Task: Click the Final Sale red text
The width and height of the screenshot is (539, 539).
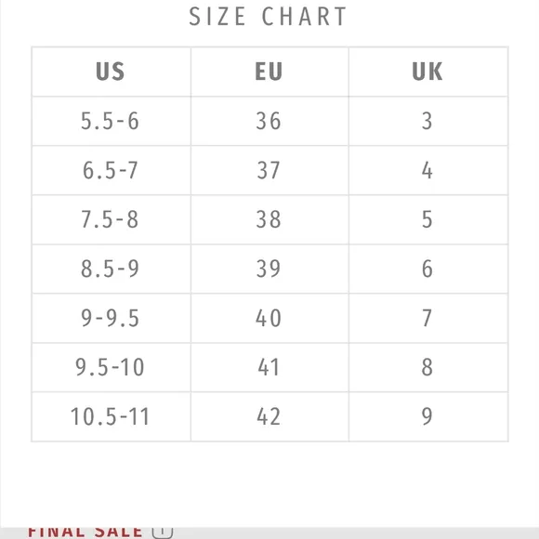Action: tap(85, 532)
